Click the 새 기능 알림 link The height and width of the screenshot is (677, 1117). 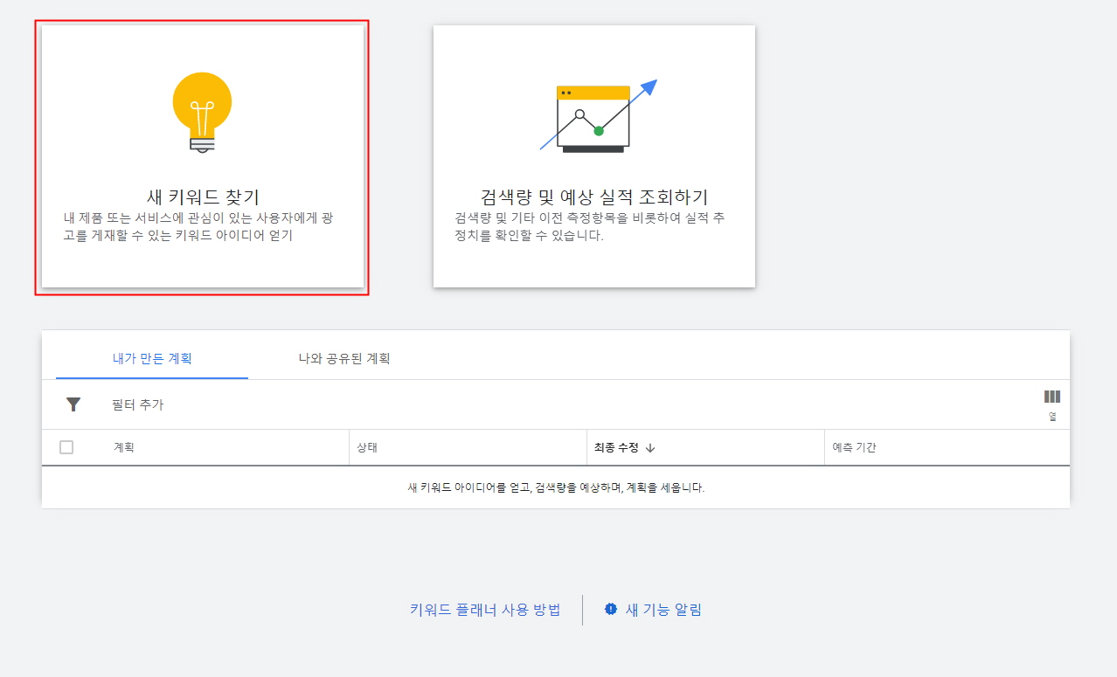[x=663, y=610]
